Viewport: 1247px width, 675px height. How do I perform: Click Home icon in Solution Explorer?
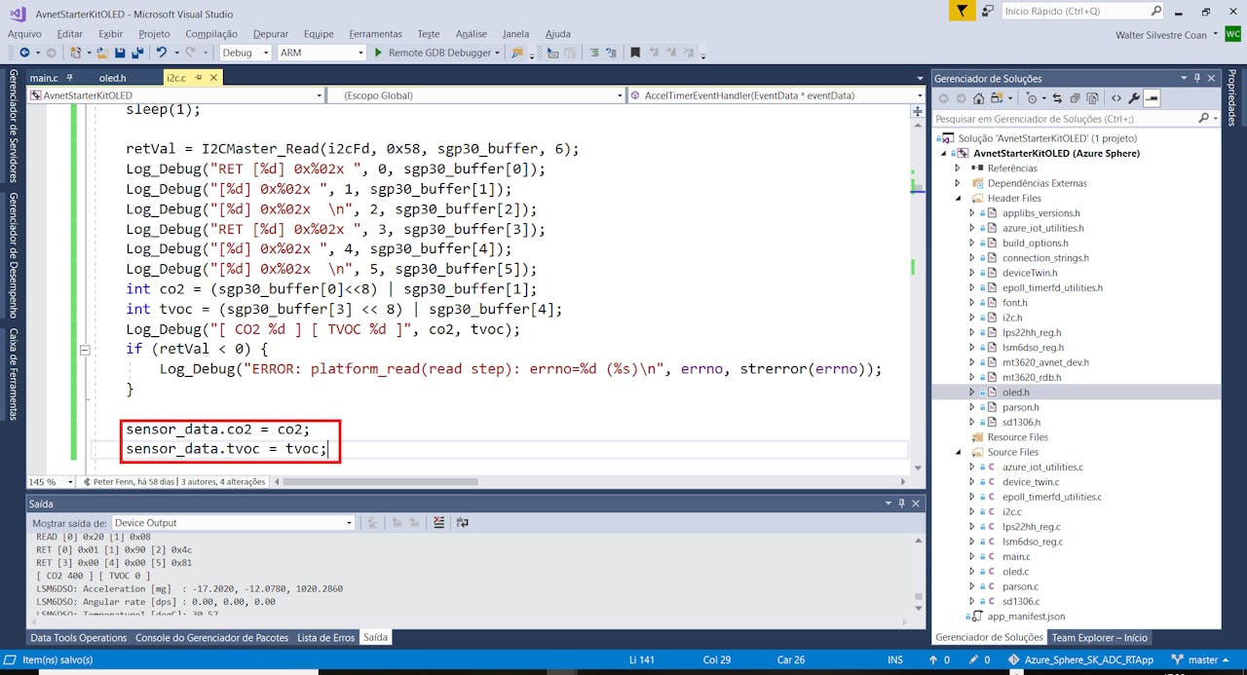979,98
